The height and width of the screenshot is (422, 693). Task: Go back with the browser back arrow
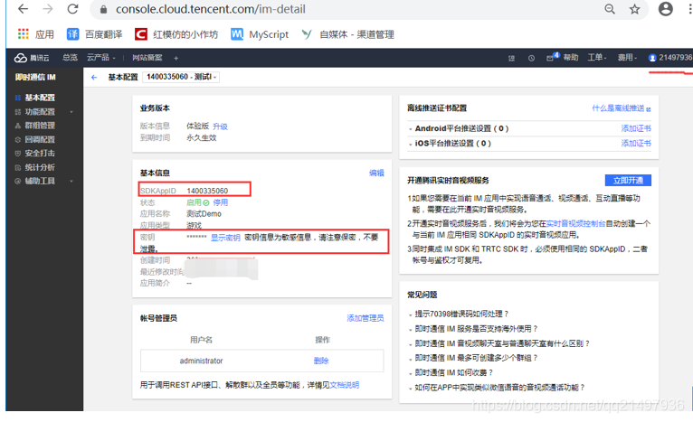click(23, 9)
